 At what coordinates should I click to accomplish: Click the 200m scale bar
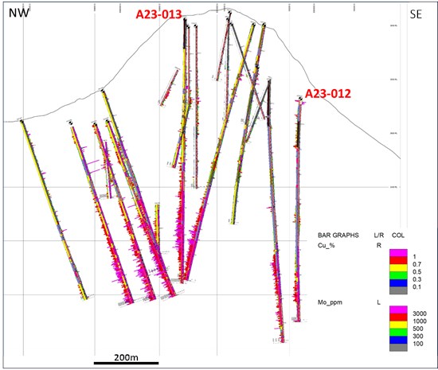point(127,363)
